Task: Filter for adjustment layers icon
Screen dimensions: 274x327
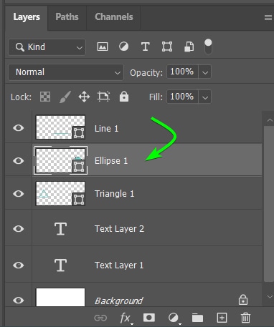Action: 123,47
